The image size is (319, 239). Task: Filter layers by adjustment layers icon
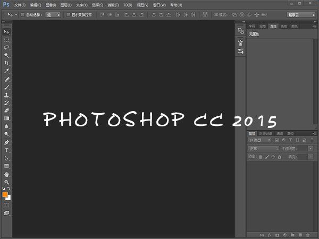coord(284,140)
